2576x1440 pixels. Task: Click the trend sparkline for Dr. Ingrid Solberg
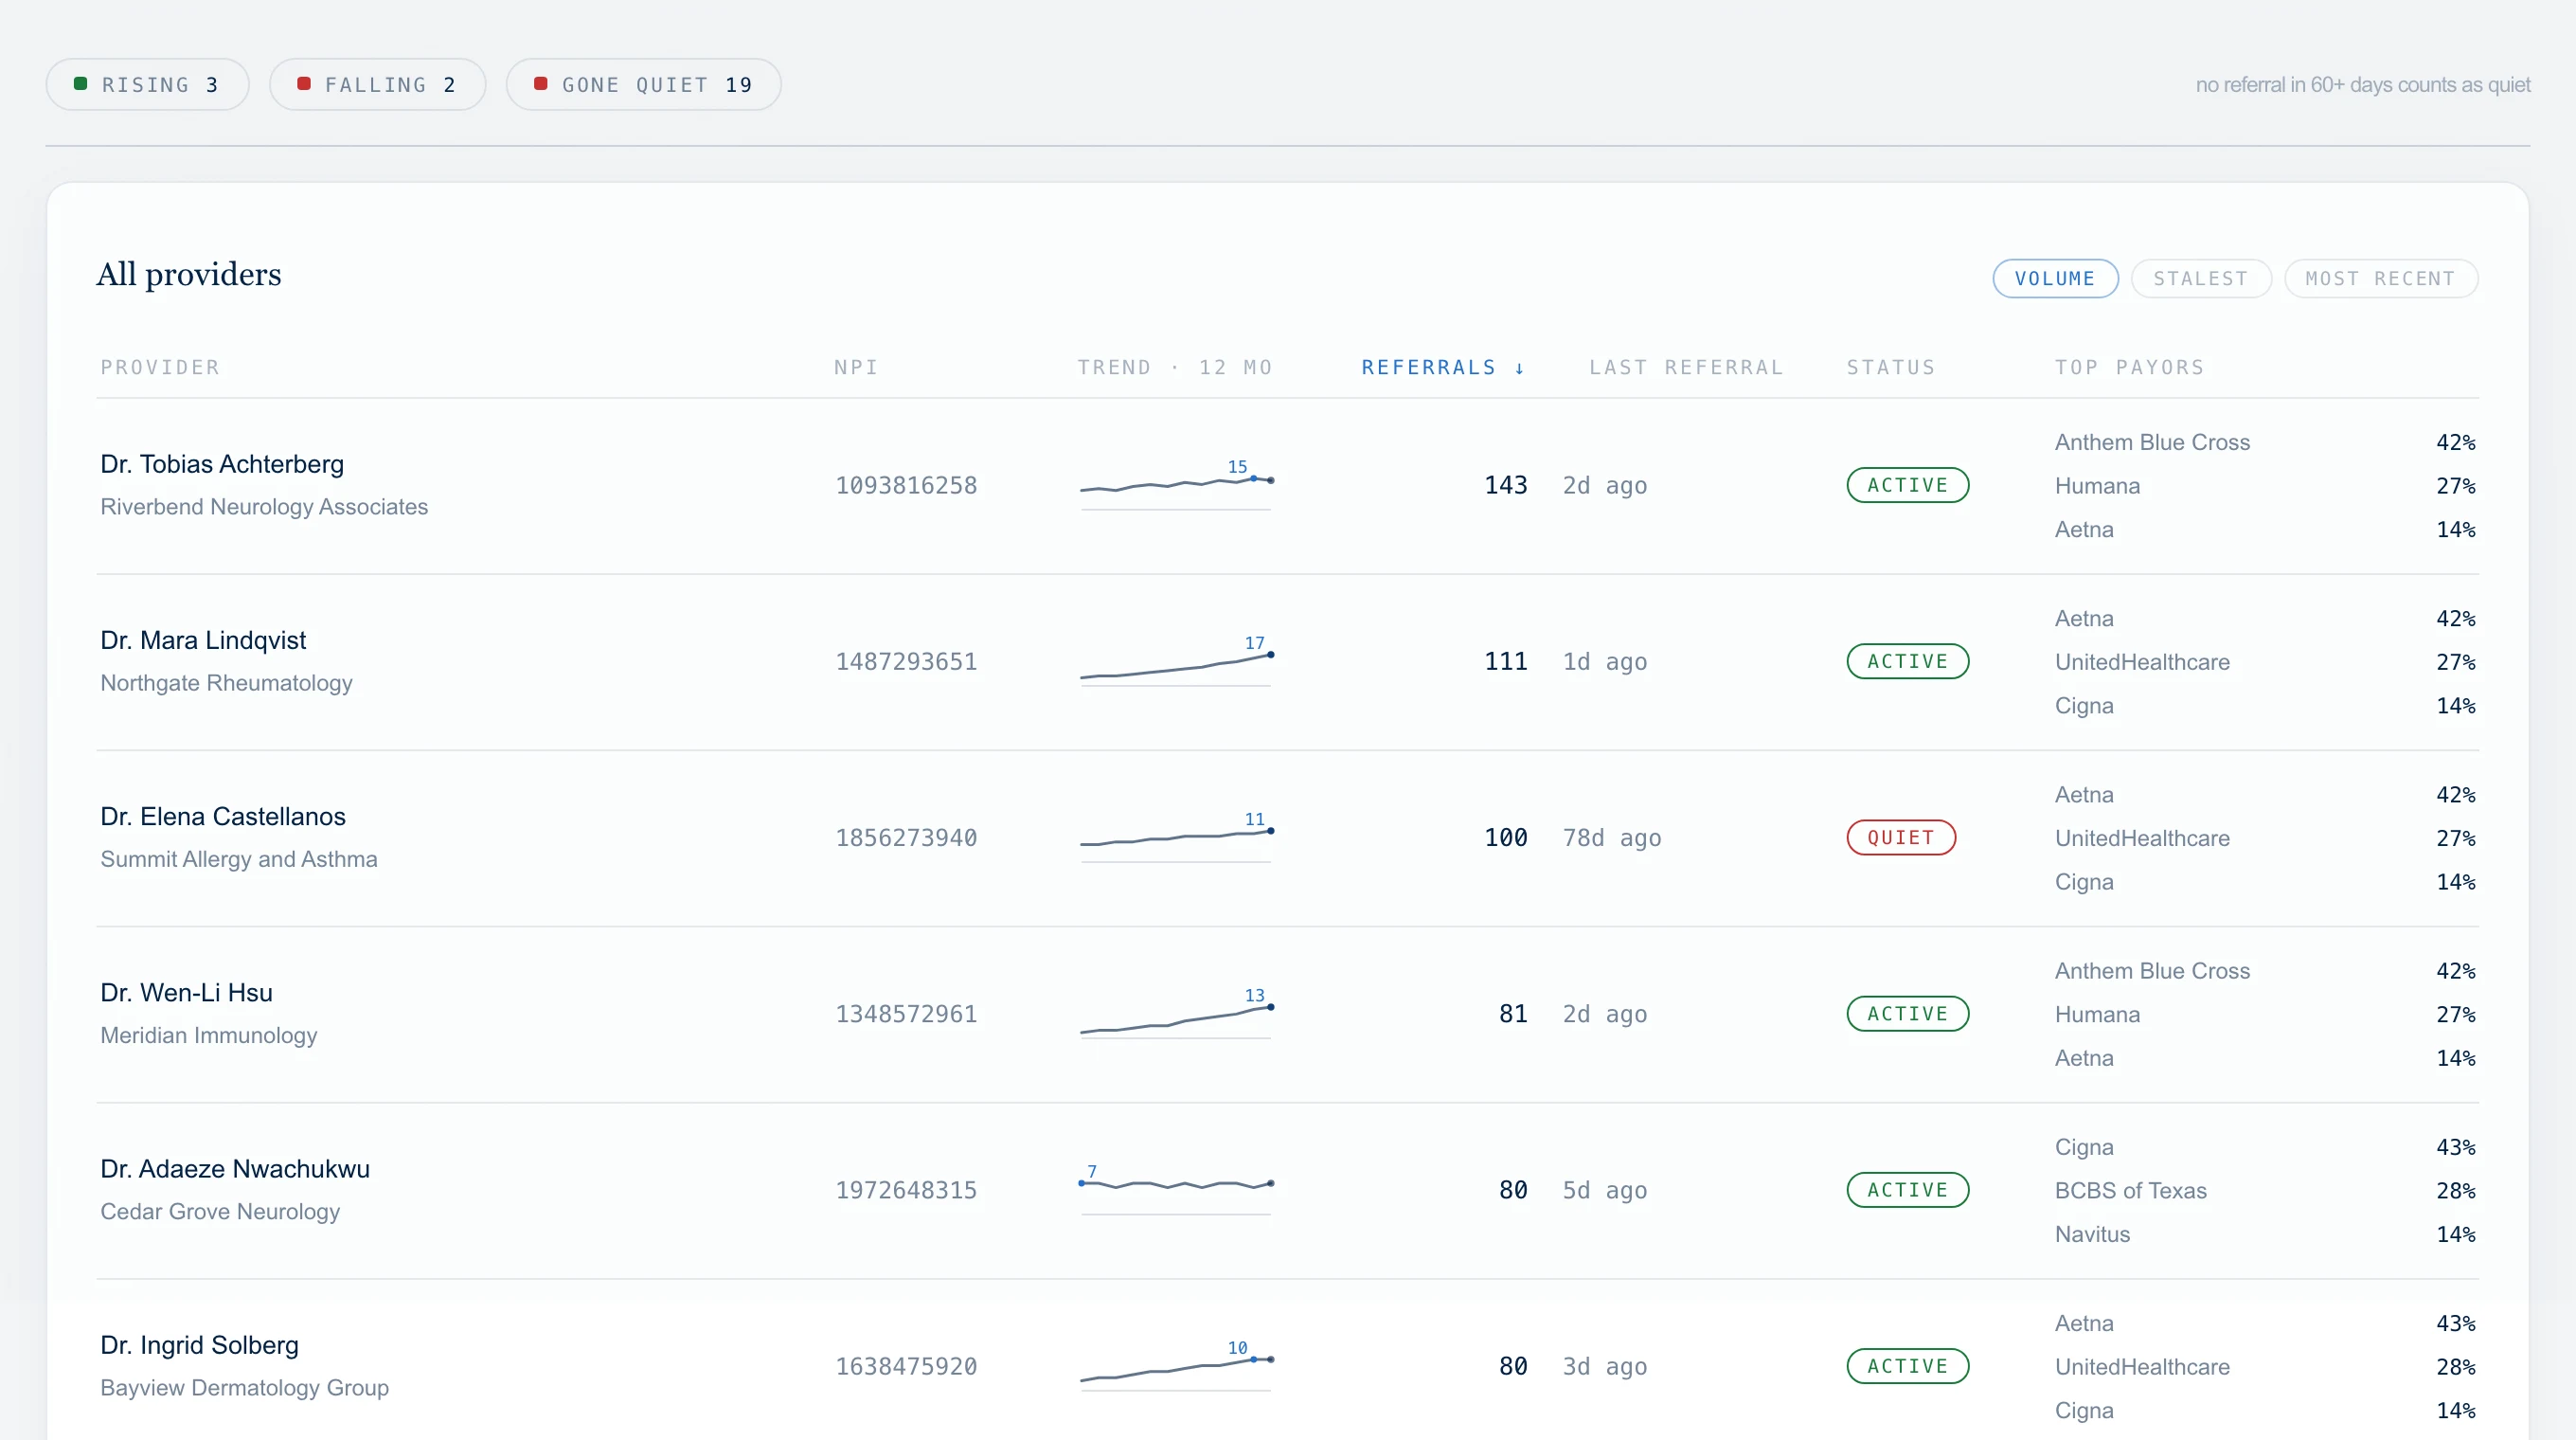(1176, 1366)
